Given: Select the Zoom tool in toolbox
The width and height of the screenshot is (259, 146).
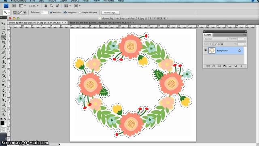Looking at the screenshot, I should coord(3,114).
